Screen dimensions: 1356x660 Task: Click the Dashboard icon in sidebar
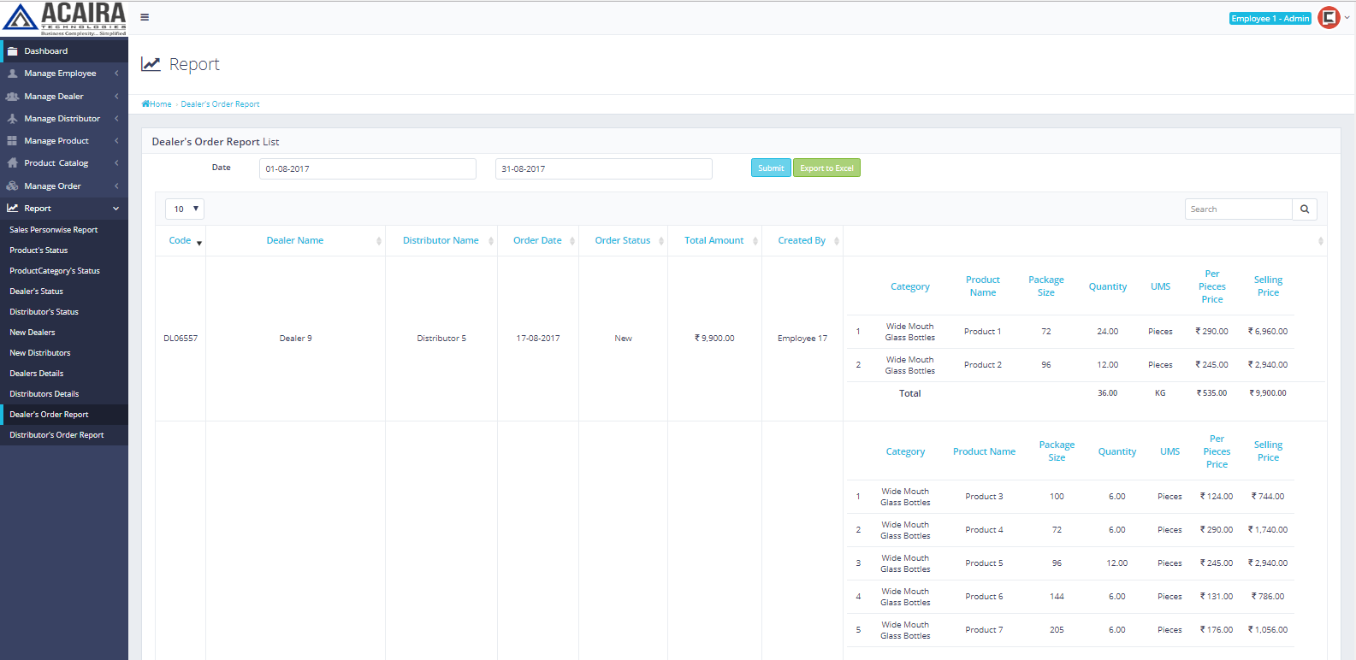(12, 51)
